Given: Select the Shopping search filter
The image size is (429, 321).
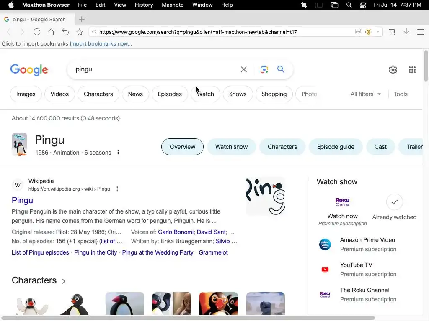Looking at the screenshot, I should tap(274, 94).
